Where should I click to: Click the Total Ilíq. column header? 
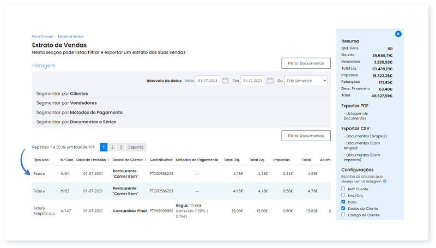point(232,160)
